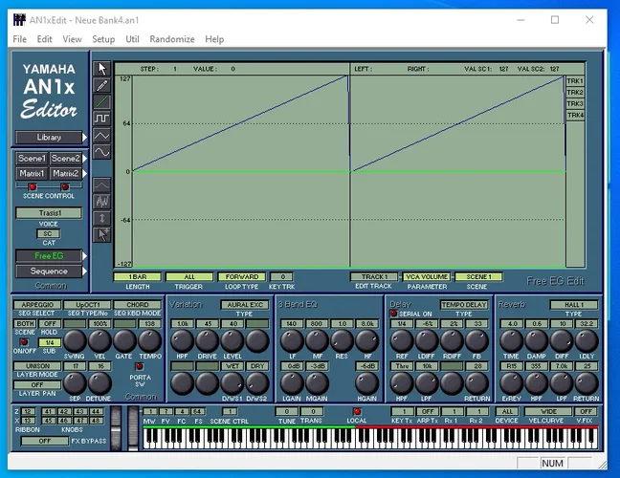This screenshot has height=478, width=620.
Task: Open the Help menu
Action: click(214, 39)
